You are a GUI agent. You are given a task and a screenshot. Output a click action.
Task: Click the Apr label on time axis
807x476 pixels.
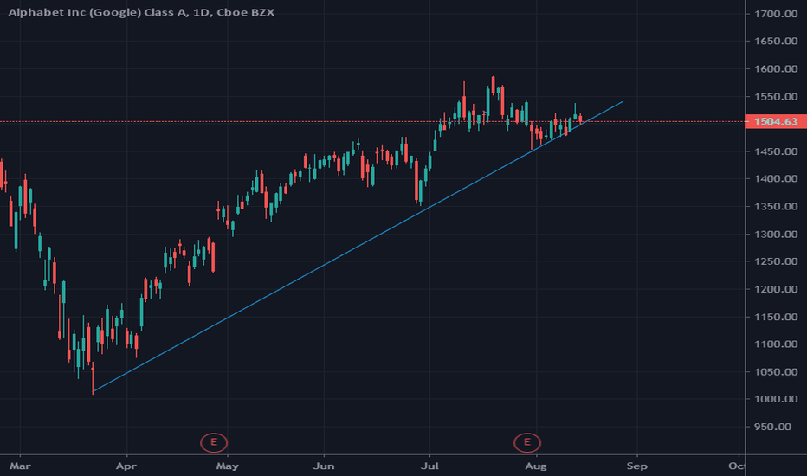point(126,466)
